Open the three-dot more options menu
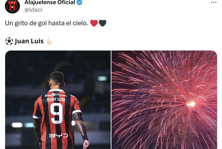Viewport: 222px width, 149px height. tap(214, 2)
